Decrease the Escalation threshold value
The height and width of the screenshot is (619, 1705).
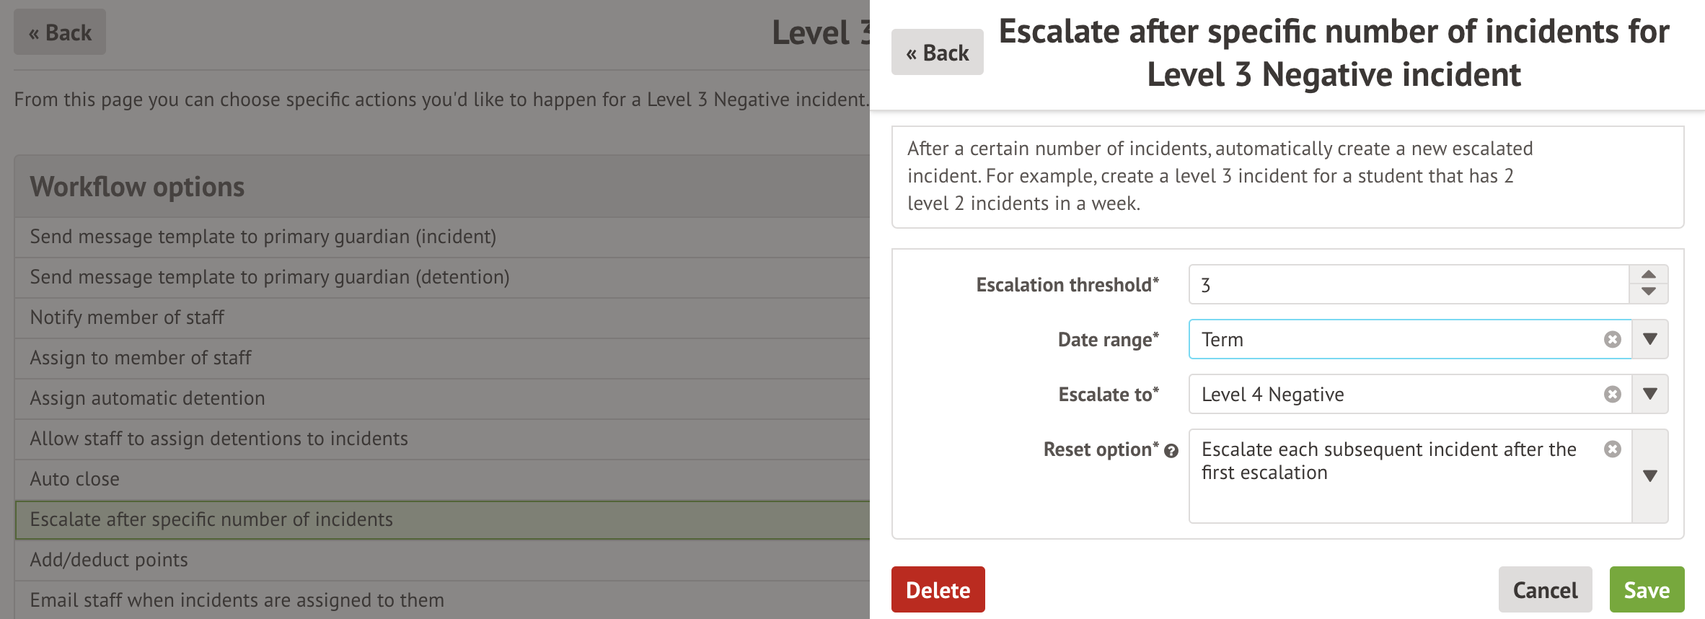pyautogui.click(x=1648, y=292)
